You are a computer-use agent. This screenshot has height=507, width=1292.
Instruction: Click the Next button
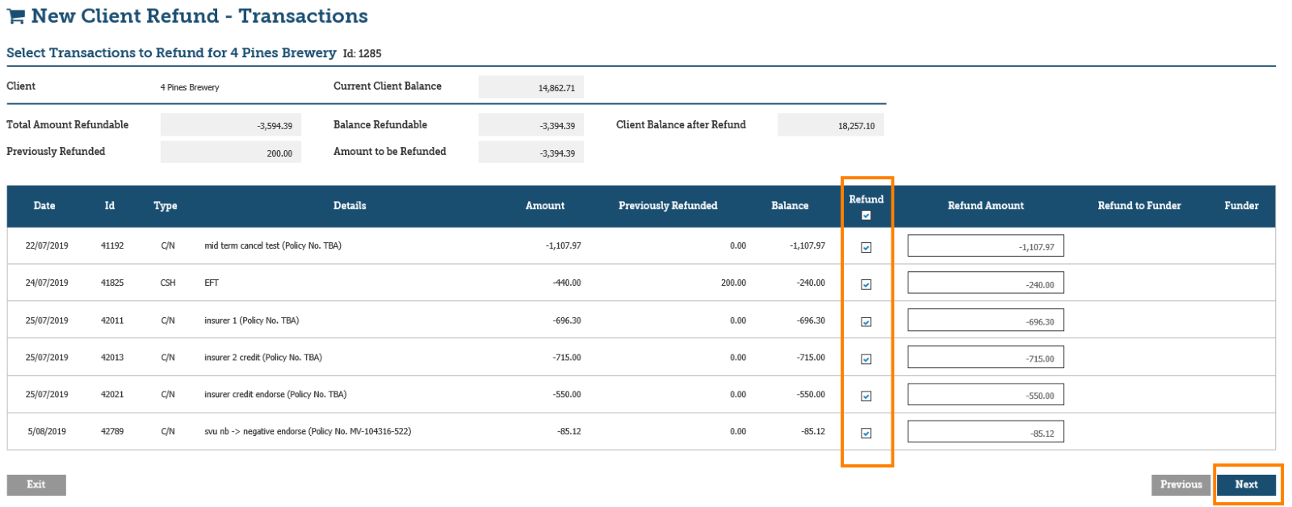point(1246,484)
